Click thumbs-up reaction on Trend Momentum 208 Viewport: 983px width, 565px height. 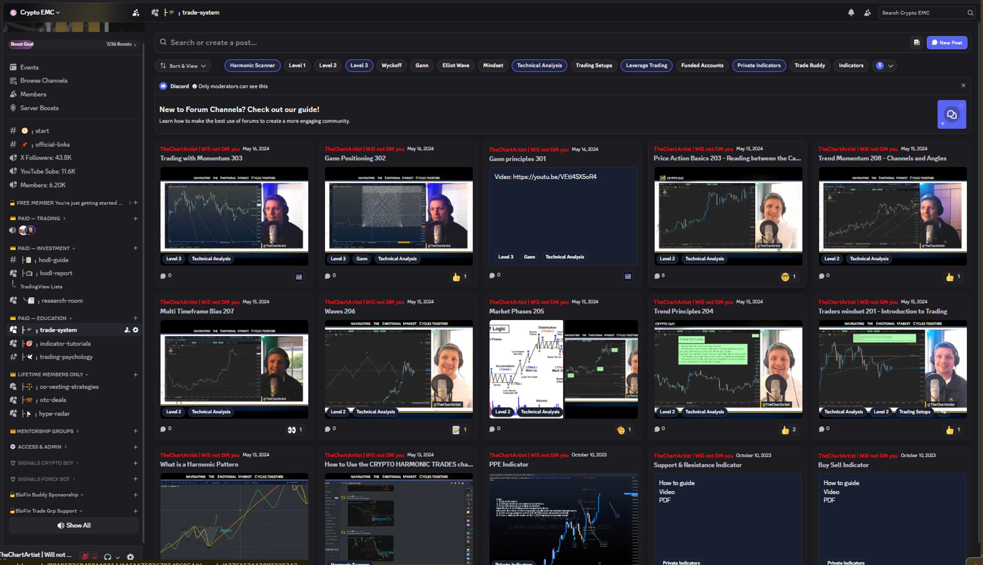coord(953,277)
